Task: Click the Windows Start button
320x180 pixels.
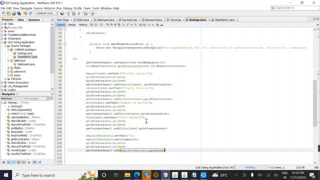Action: click(6, 175)
